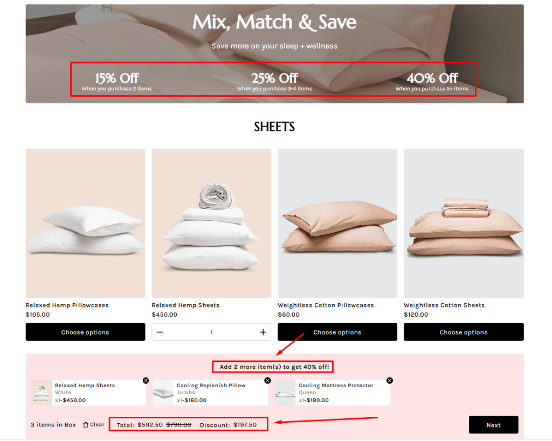
Task: Open the Weightless Cotton Pillowcases product image
Action: tap(337, 223)
